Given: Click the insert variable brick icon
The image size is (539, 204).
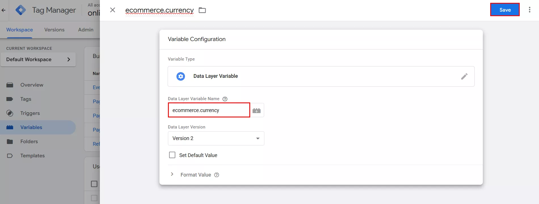Looking at the screenshot, I should 257,110.
